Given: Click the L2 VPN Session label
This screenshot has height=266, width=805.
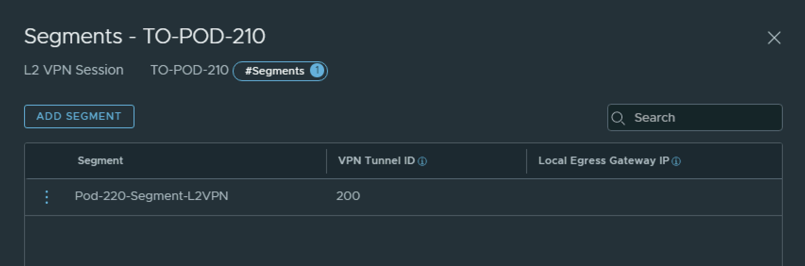Looking at the screenshot, I should click(74, 70).
